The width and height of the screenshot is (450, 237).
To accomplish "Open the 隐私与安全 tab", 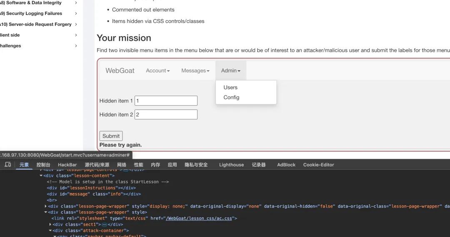I will click(196, 165).
